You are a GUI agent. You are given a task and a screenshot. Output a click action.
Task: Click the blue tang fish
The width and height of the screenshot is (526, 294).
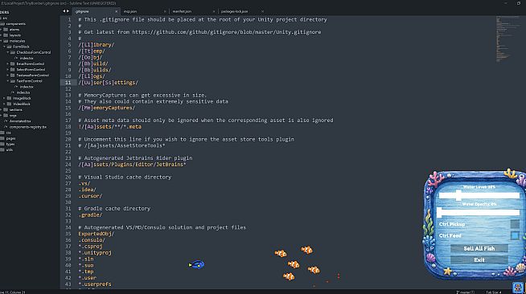tap(196, 264)
